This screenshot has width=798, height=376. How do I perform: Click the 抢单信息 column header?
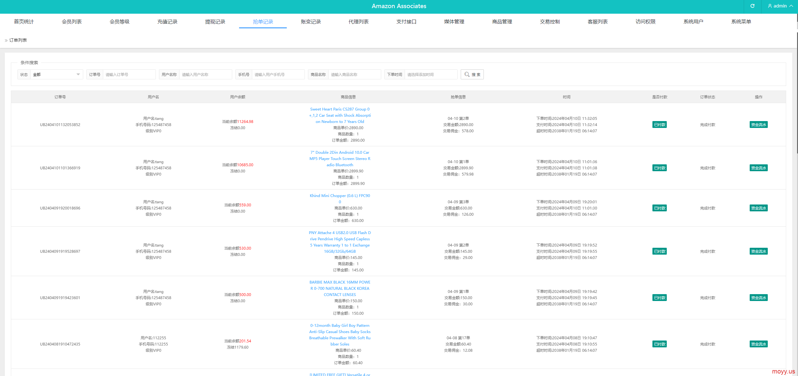(458, 97)
